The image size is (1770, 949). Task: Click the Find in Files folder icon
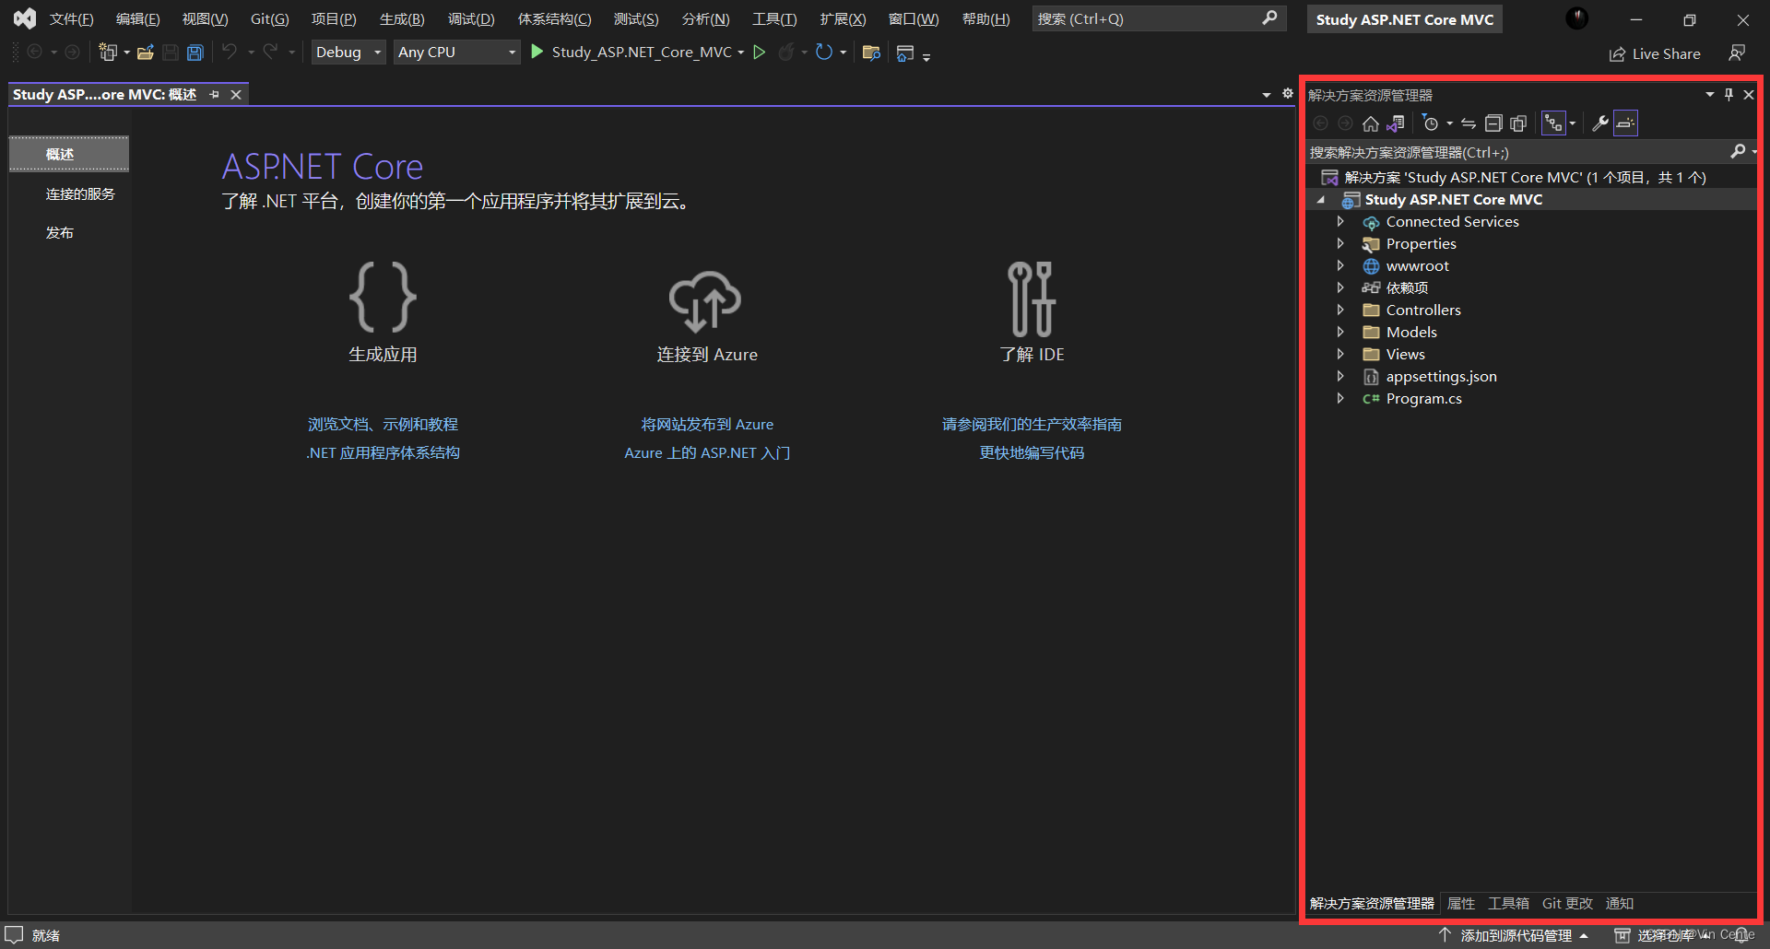(x=871, y=53)
